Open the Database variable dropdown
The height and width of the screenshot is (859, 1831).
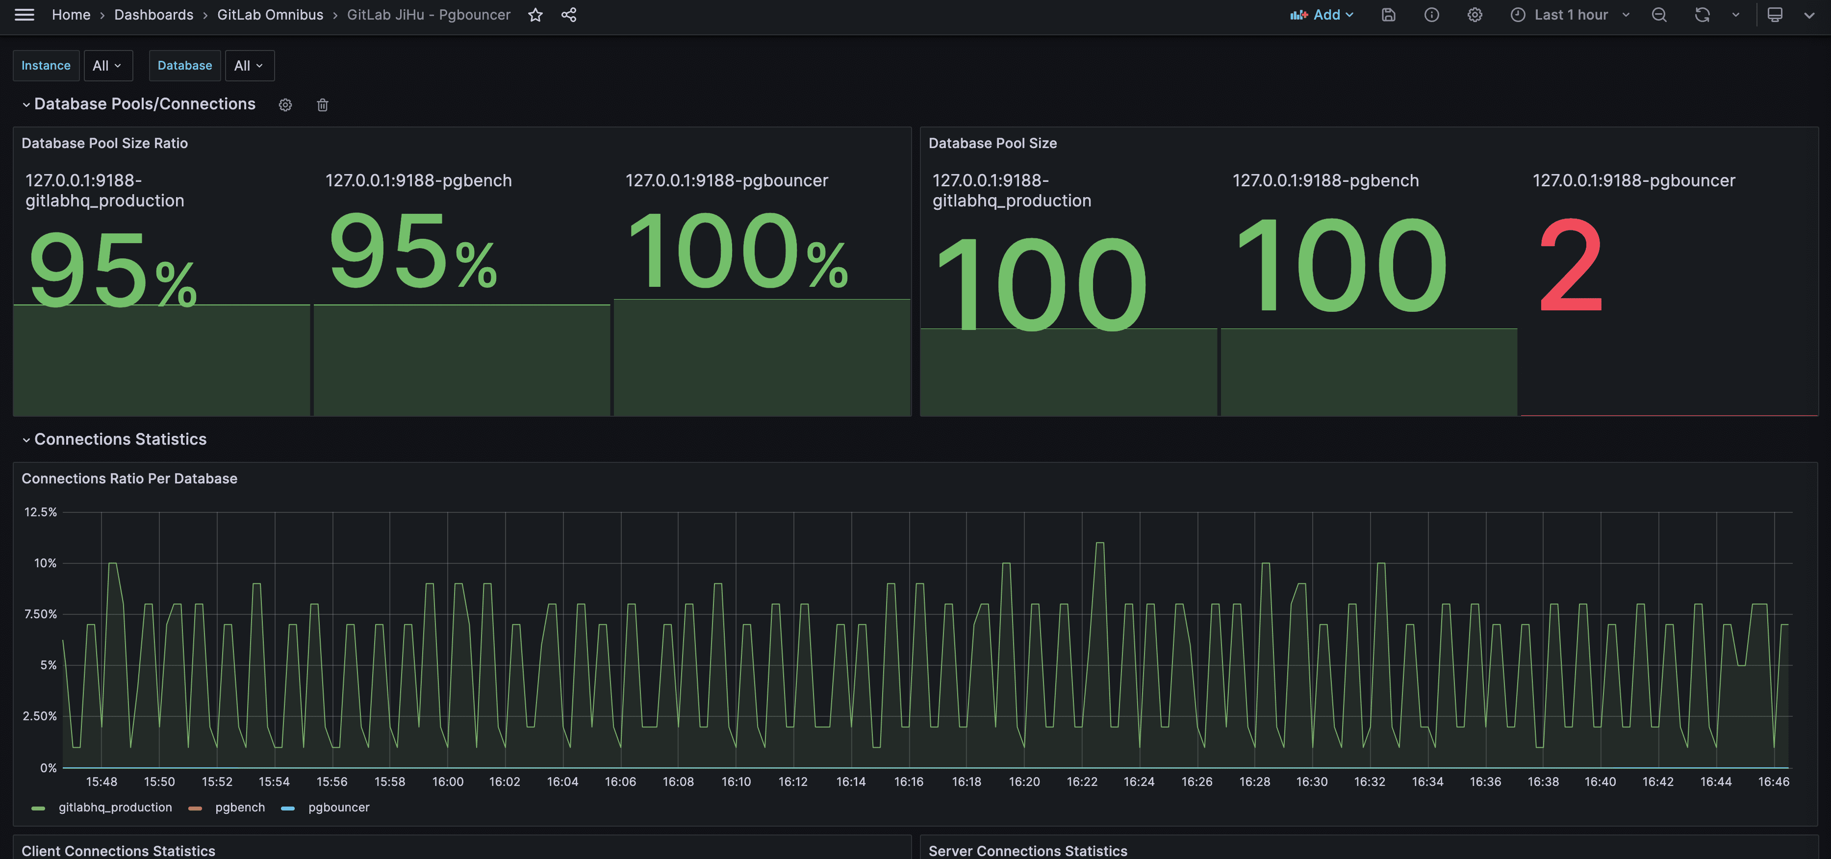pos(249,65)
